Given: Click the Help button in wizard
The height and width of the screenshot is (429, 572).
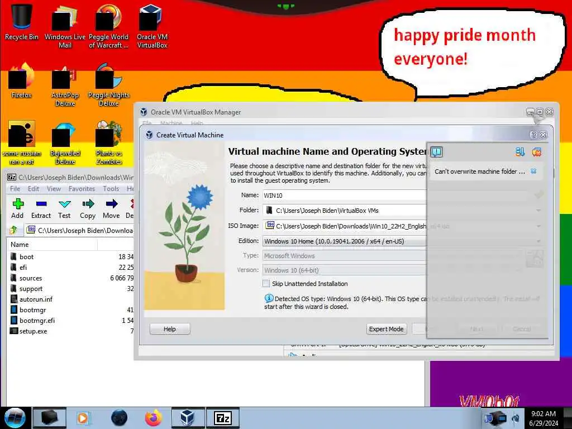Looking at the screenshot, I should point(170,329).
